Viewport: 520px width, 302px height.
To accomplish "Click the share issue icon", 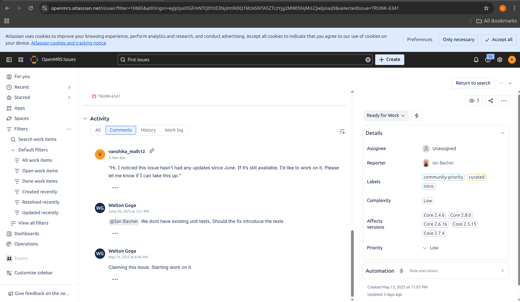I will coord(491,101).
